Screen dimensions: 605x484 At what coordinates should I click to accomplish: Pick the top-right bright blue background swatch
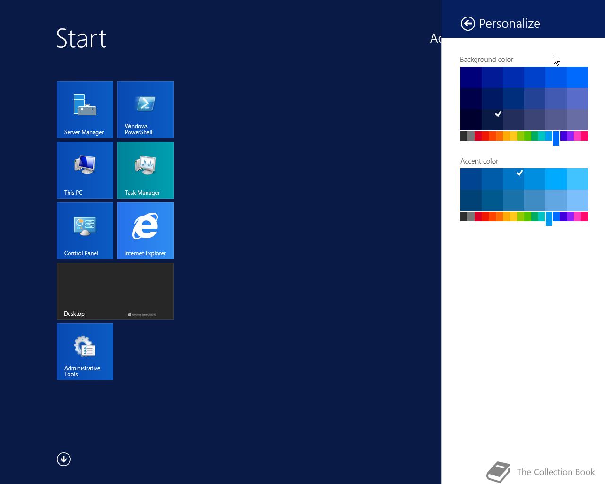coord(577,77)
